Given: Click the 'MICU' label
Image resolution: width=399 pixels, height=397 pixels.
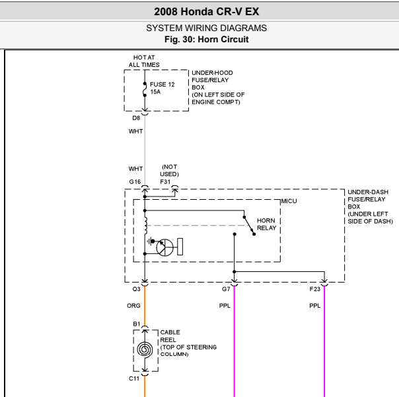Looking at the screenshot, I should (289, 201).
